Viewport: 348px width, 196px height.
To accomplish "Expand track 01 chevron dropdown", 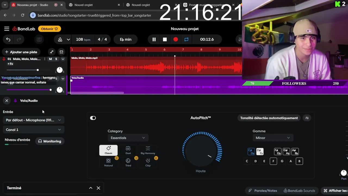I will pyautogui.click(x=63, y=59).
